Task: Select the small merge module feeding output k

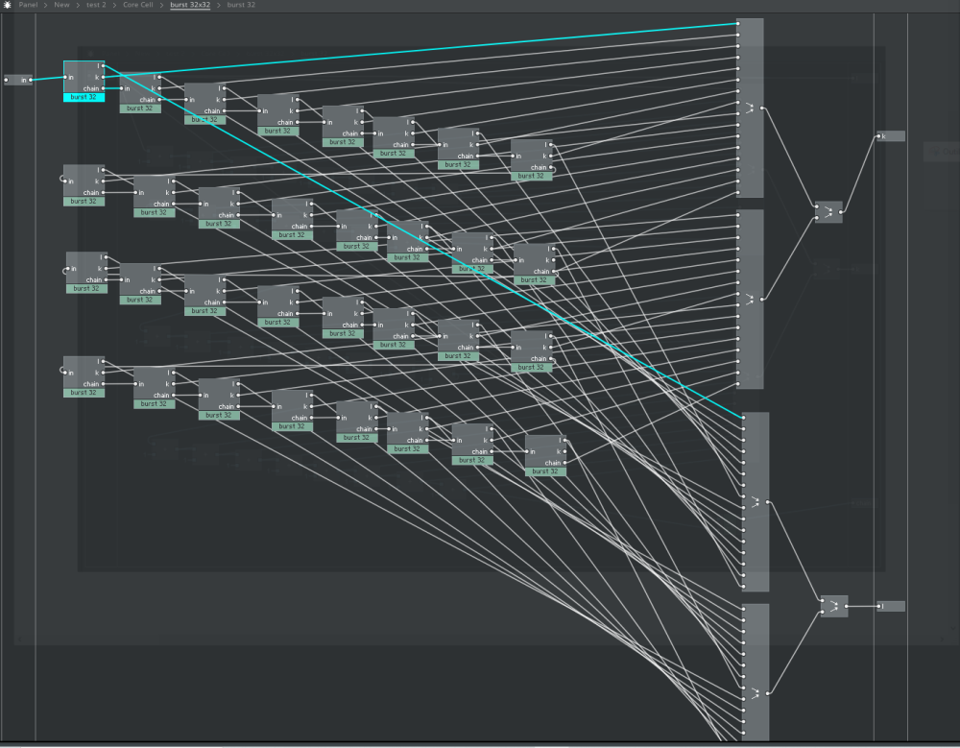Action: point(828,212)
